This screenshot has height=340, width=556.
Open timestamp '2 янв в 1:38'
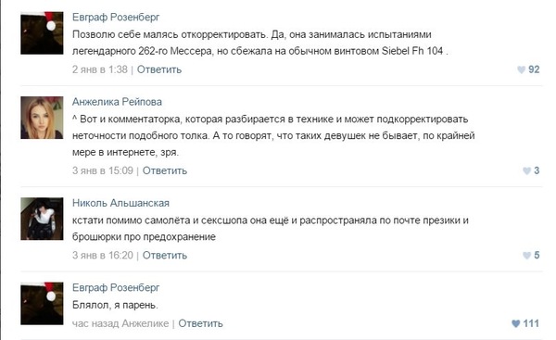[x=100, y=69]
